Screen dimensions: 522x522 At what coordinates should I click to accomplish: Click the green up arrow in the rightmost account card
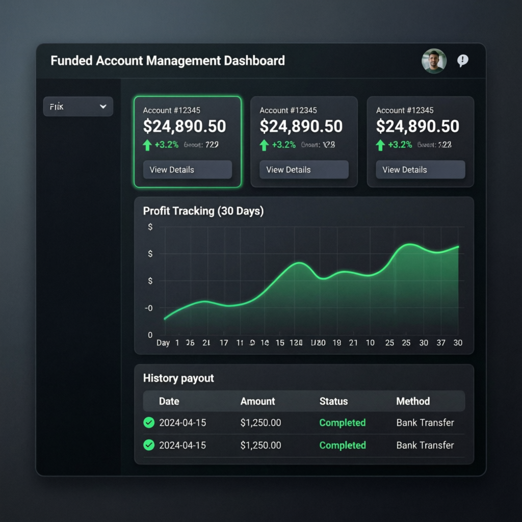pos(380,145)
